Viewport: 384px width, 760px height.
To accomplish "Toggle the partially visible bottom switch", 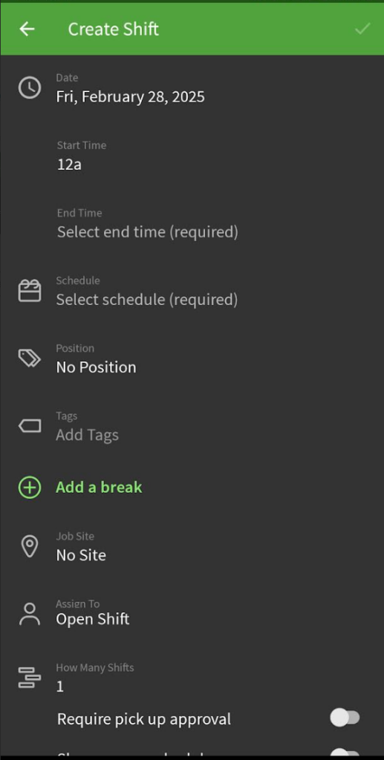I will click(x=345, y=754).
